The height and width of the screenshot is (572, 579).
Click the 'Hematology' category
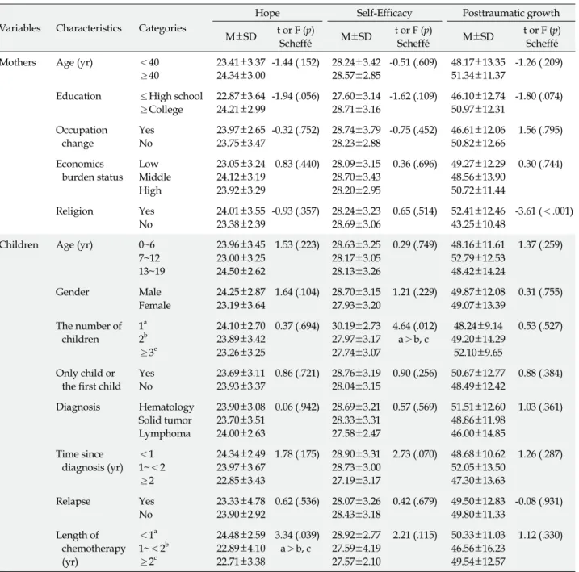pyautogui.click(x=166, y=407)
